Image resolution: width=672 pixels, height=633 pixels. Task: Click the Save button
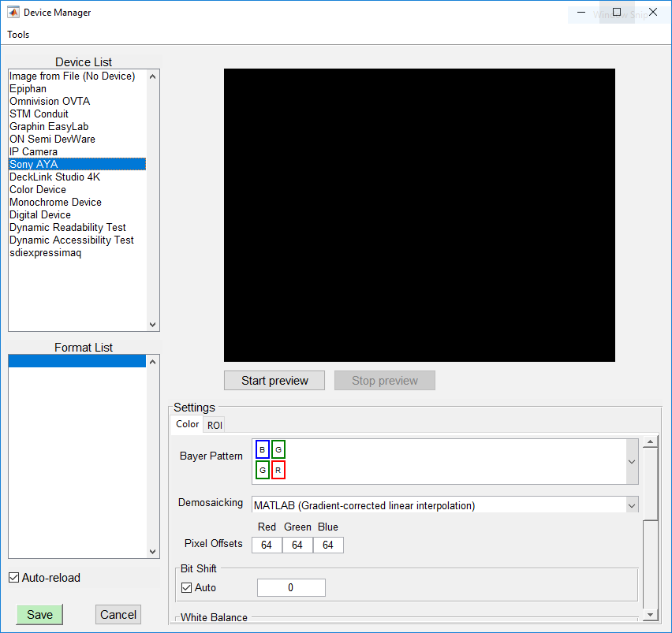tap(39, 615)
